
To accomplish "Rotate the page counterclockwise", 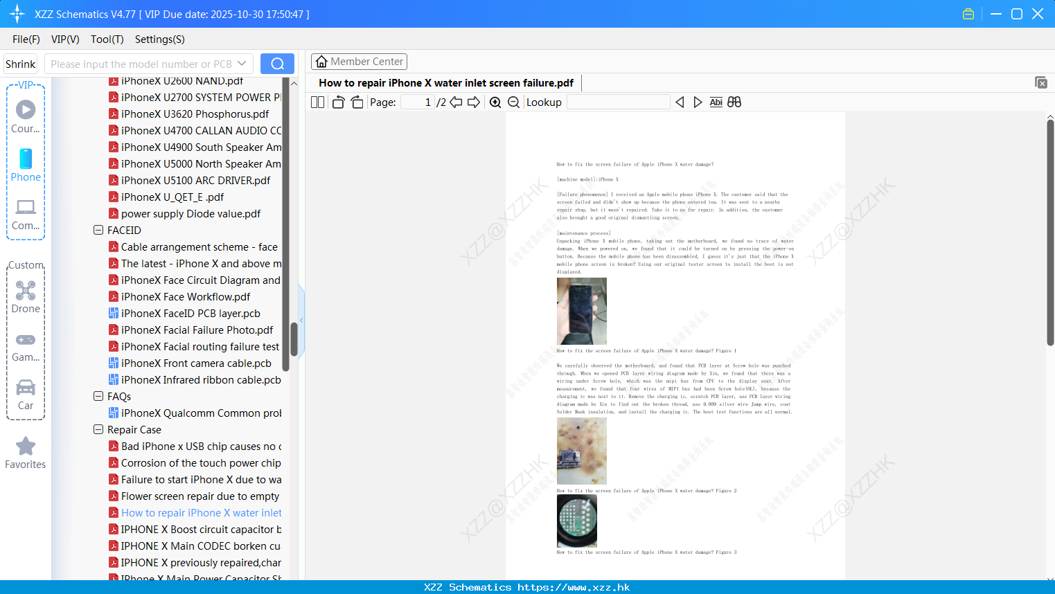I will [x=338, y=102].
